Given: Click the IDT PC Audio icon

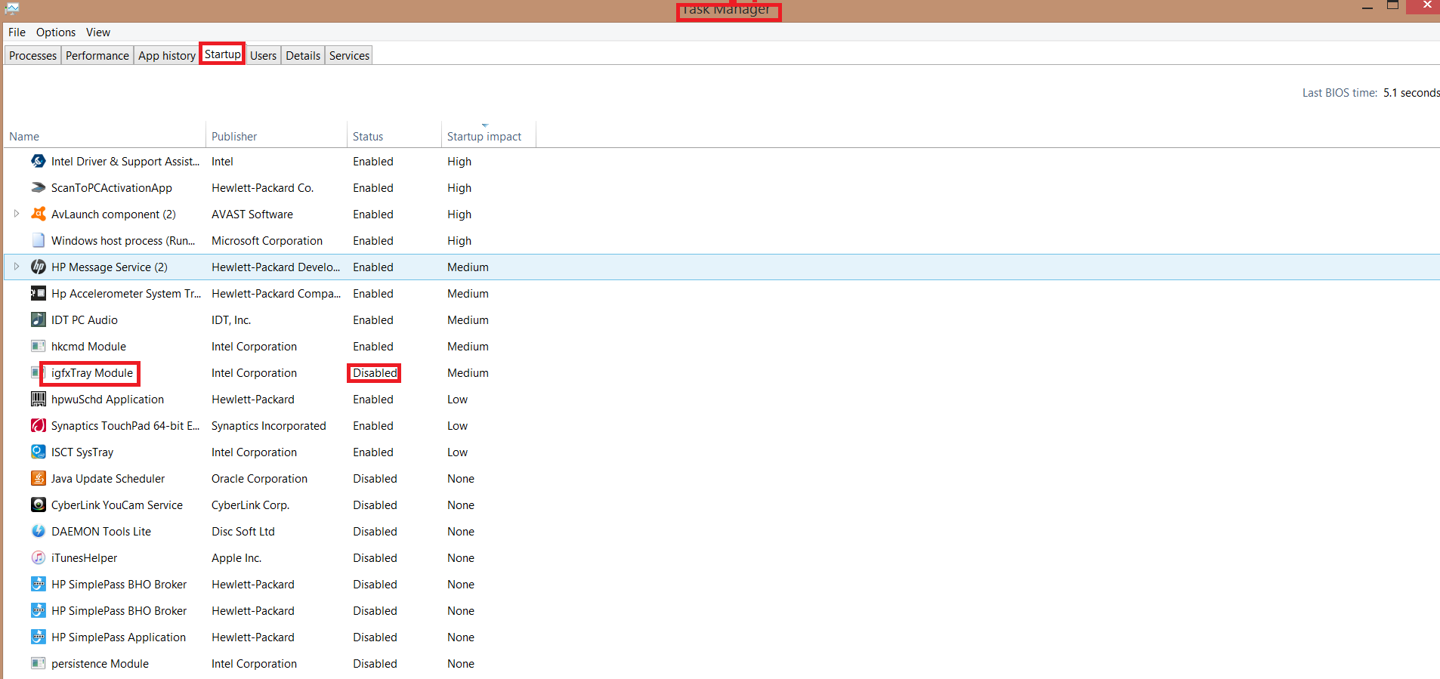Looking at the screenshot, I should (39, 319).
